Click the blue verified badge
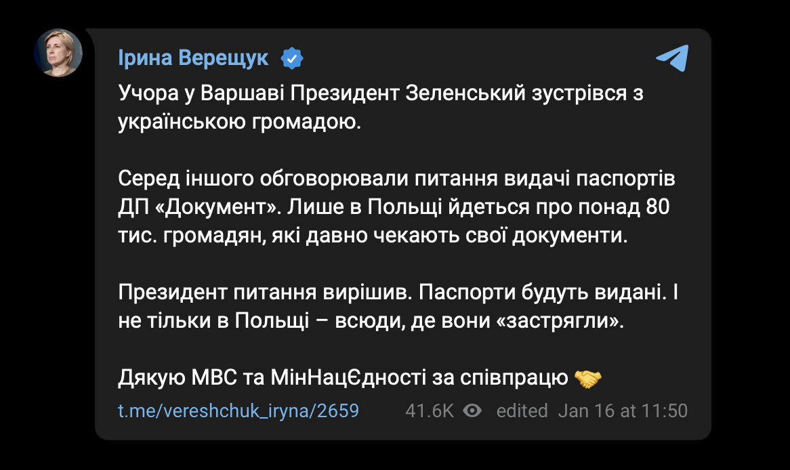 tap(292, 58)
